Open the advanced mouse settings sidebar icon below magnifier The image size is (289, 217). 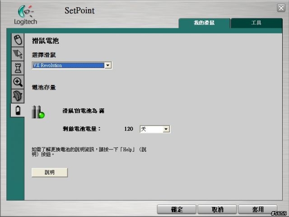point(18,96)
